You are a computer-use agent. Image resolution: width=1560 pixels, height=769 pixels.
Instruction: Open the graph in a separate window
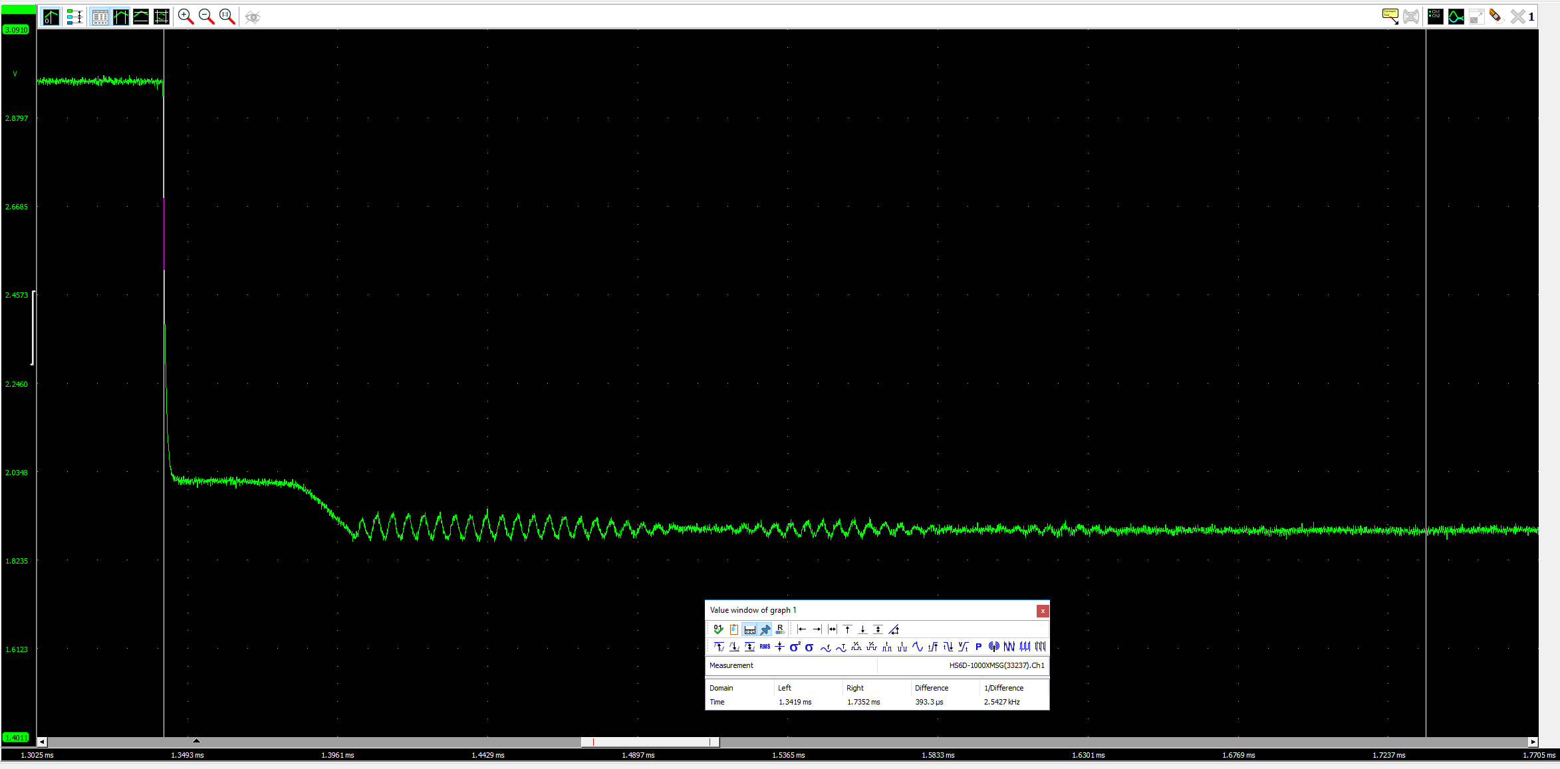coord(1477,16)
